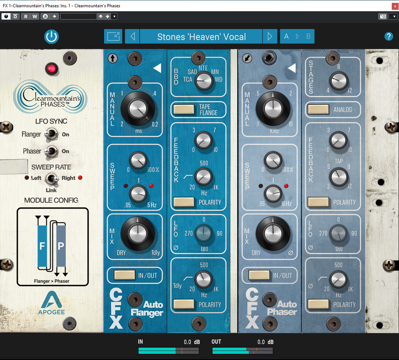Screen dimensions: 399x360
Task: Click the IN level value 0.0 dB
Action: point(192,342)
